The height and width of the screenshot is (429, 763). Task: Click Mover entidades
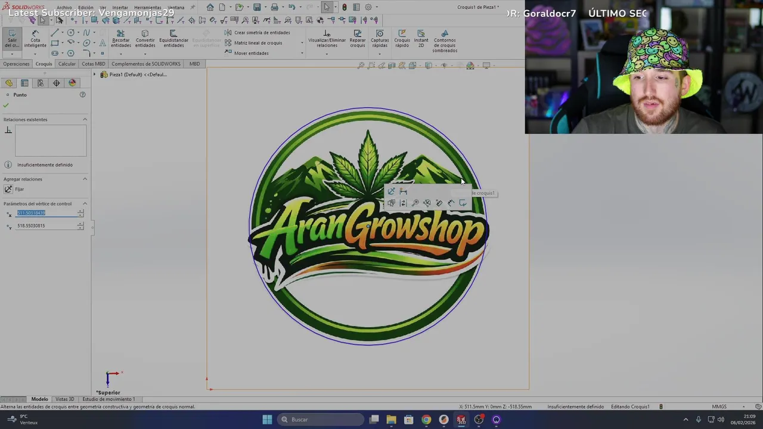click(247, 53)
